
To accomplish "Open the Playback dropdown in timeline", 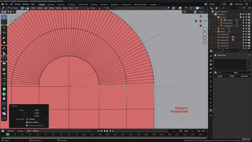I will coord(11,131).
